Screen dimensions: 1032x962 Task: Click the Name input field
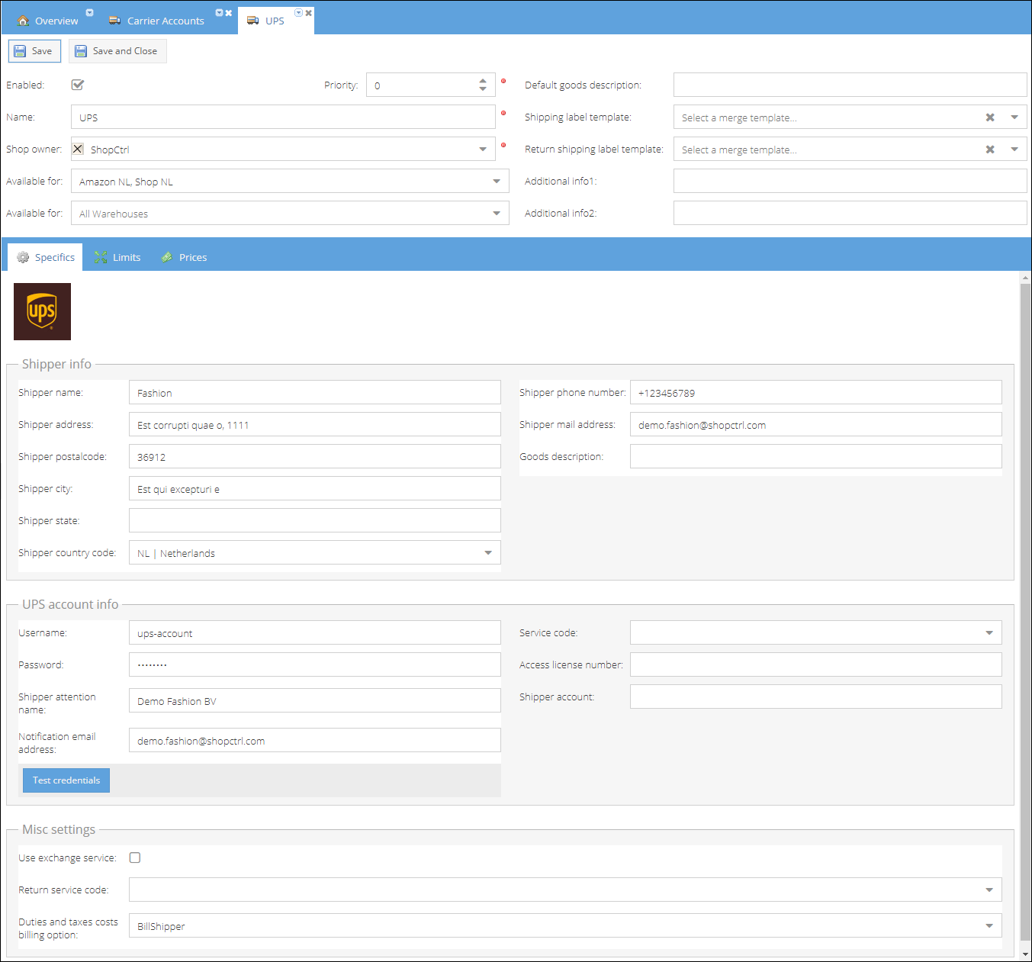coord(283,117)
